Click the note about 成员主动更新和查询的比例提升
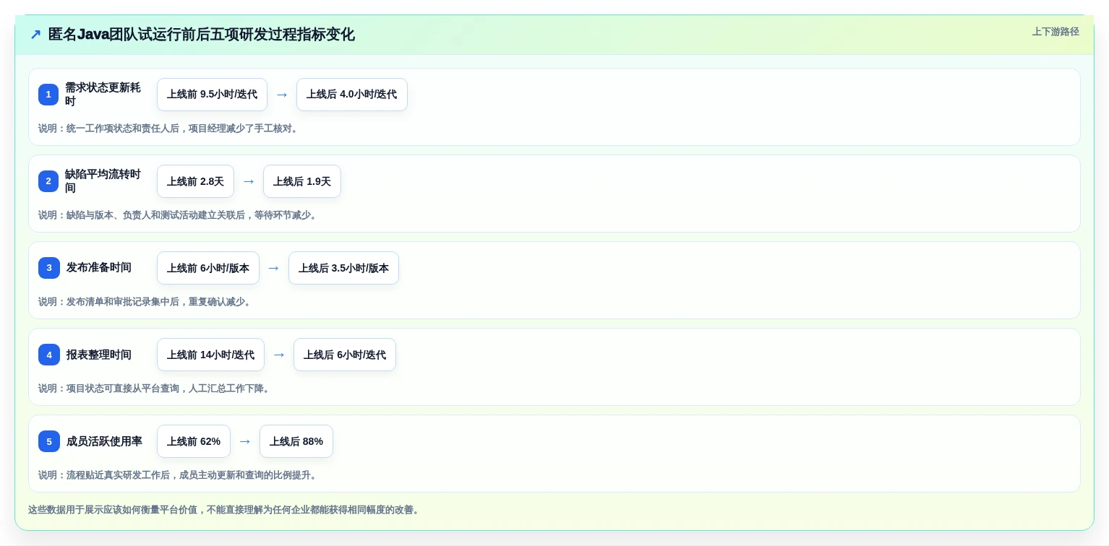The height and width of the screenshot is (546, 1109). [x=179, y=475]
